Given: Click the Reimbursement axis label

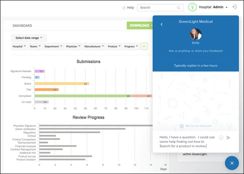Looking at the screenshot, I should (27, 143).
